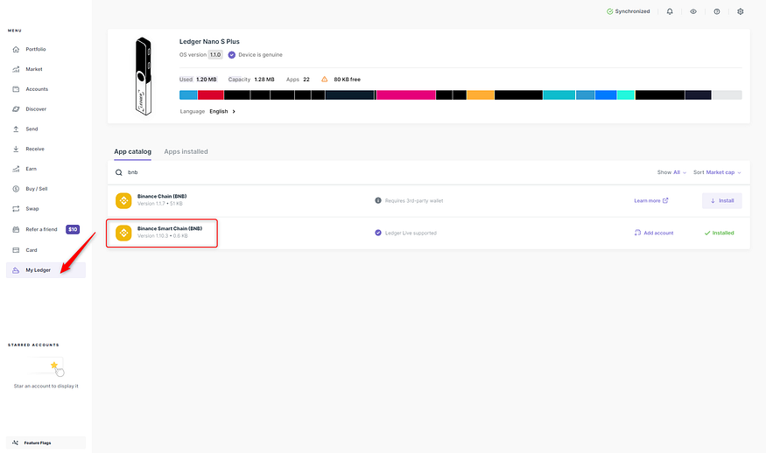Open the help question mark icon
Image resolution: width=766 pixels, height=453 pixels.
(x=717, y=11)
